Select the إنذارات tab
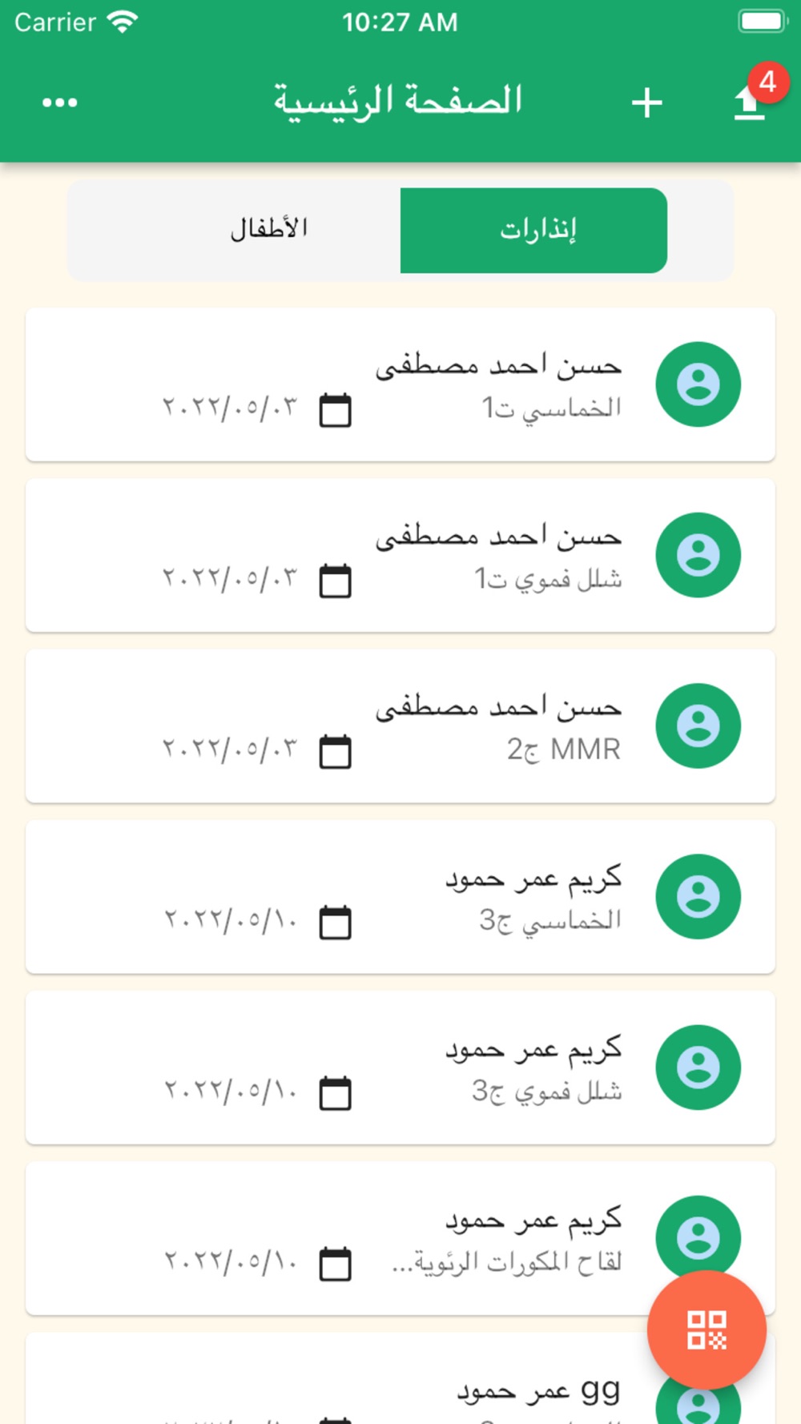 tap(534, 230)
